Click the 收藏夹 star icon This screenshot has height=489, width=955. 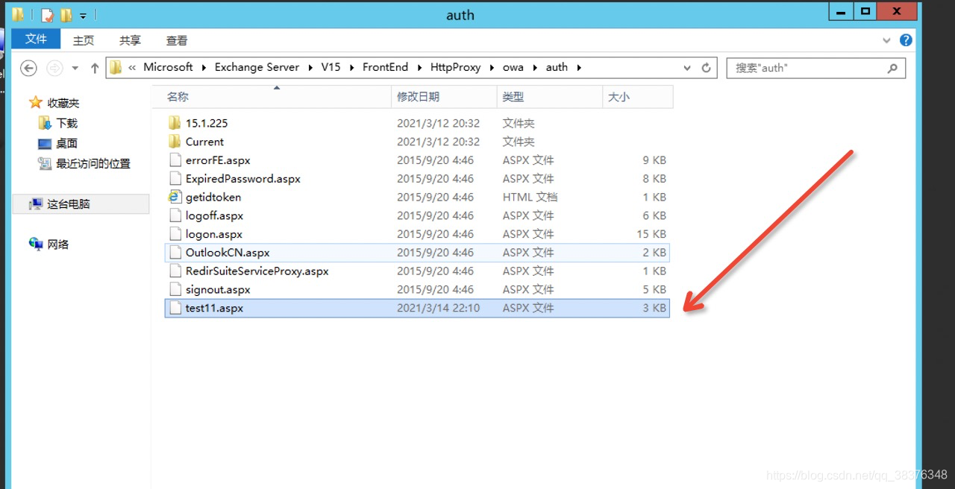[35, 103]
